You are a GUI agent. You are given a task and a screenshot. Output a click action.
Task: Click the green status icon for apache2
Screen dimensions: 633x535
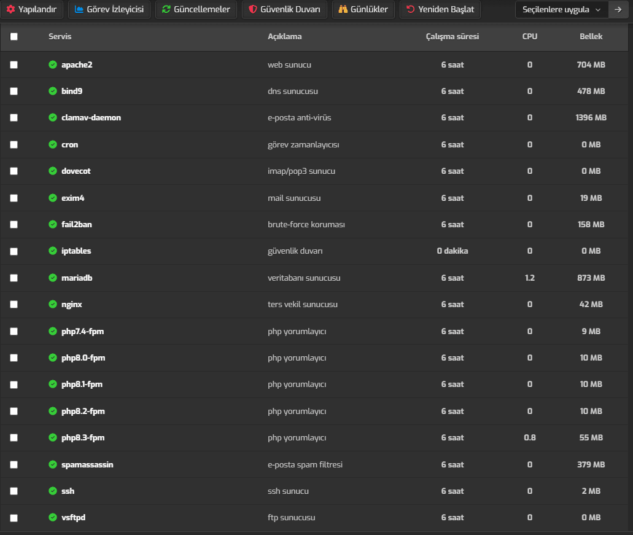click(x=53, y=64)
